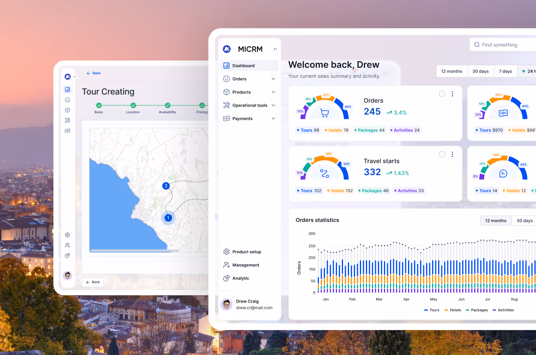Click the Tours 98 tag
The width and height of the screenshot is (536, 355).
(308, 130)
